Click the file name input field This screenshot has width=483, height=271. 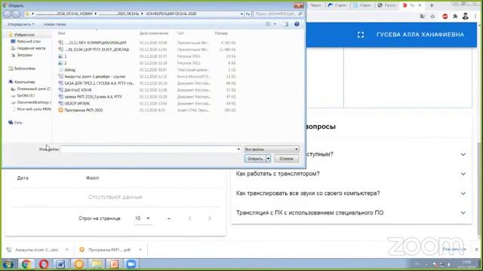(x=149, y=149)
